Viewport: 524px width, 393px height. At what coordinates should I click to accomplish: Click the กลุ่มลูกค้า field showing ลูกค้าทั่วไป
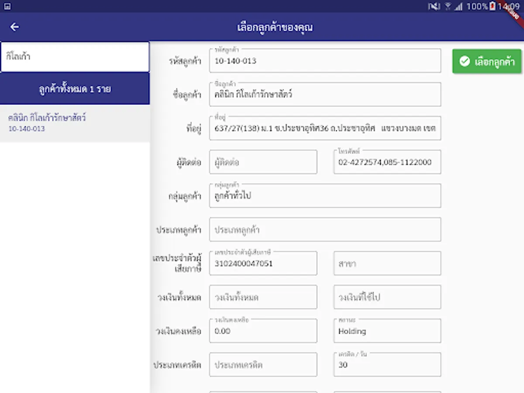[325, 196]
